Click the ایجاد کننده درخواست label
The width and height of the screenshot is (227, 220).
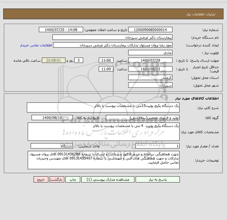[x=202, y=45]
